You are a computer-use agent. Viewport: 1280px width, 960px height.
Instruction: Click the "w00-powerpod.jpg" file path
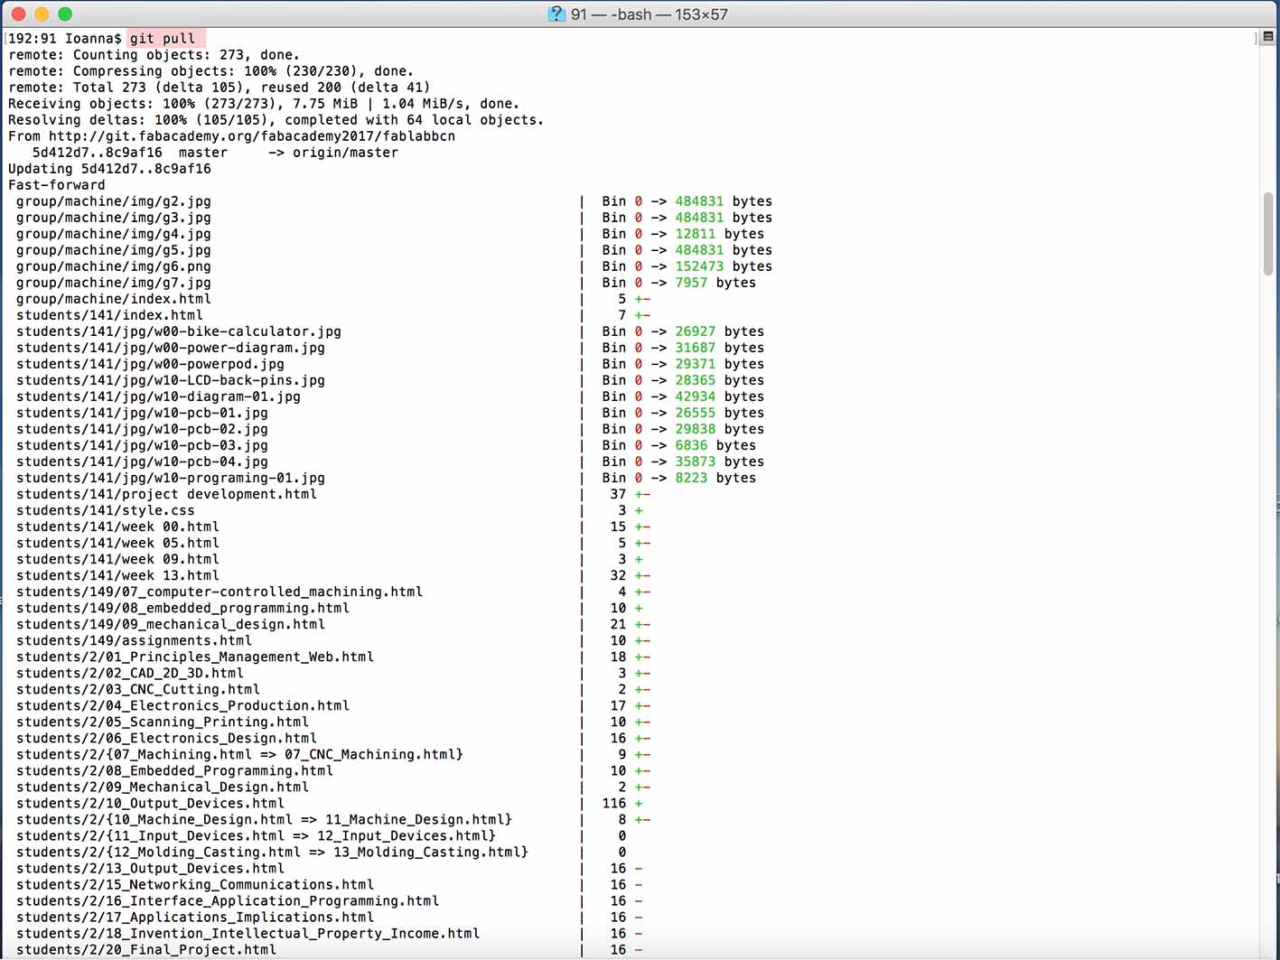coord(150,363)
